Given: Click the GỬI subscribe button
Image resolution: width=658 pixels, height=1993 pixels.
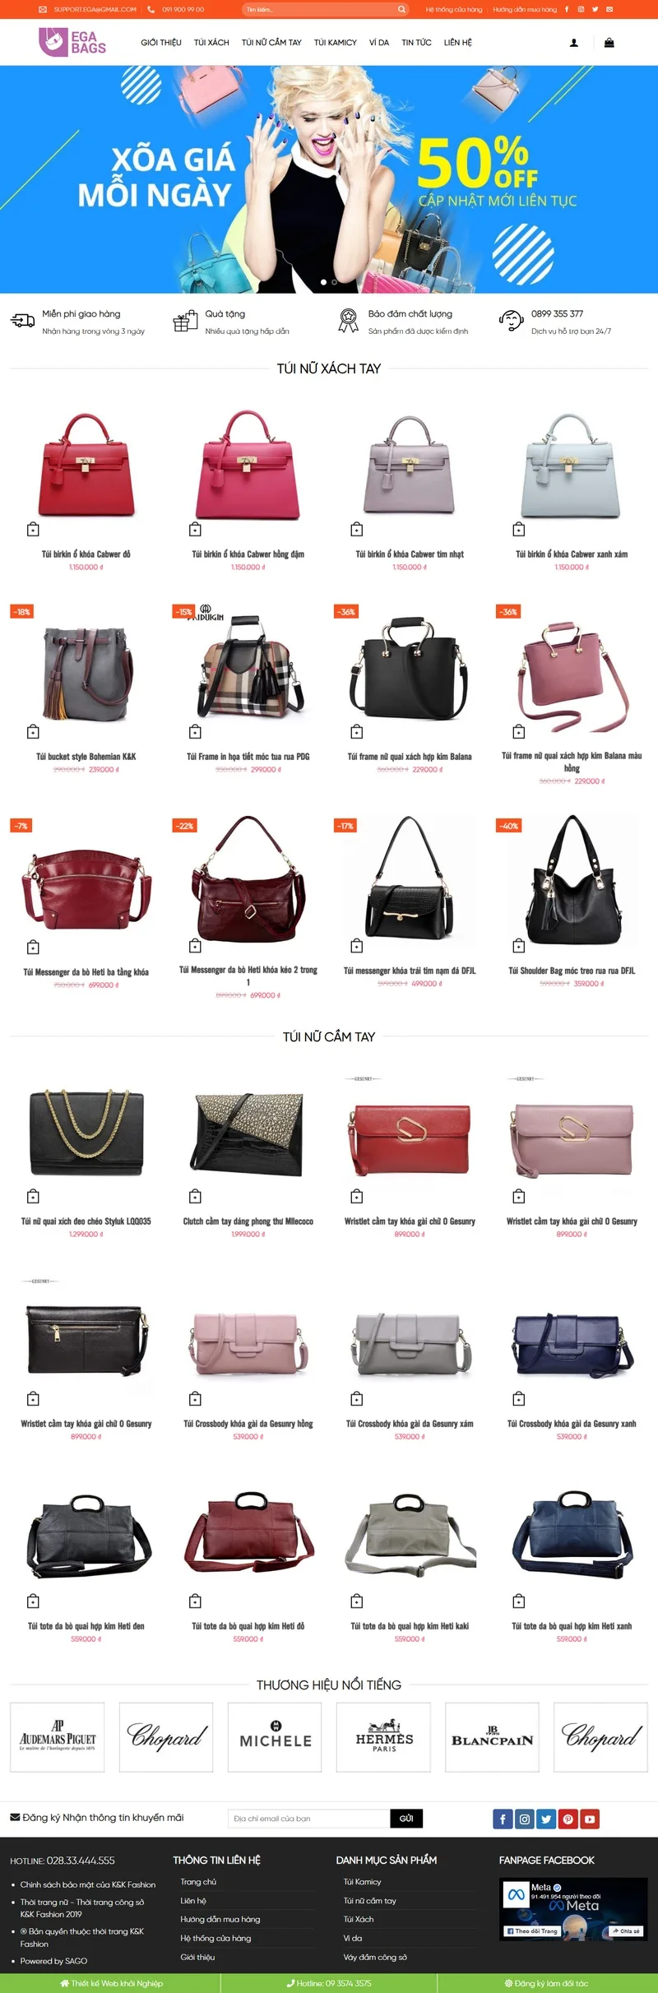Looking at the screenshot, I should [406, 1819].
